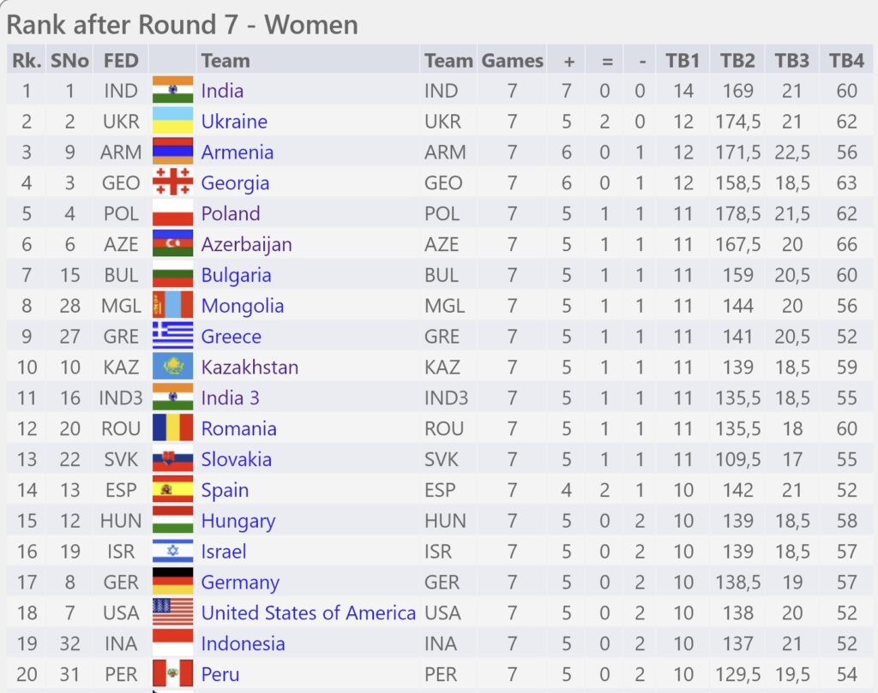
Task: Open the United States of America link
Action: (x=309, y=613)
